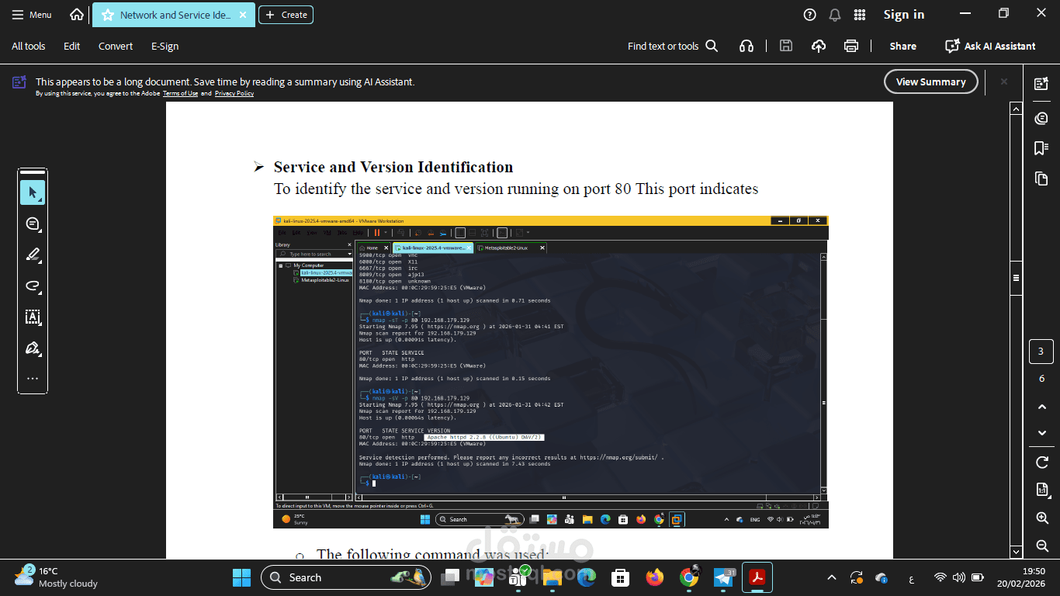Click the vertical scrollbar thumb

pyautogui.click(x=1016, y=279)
